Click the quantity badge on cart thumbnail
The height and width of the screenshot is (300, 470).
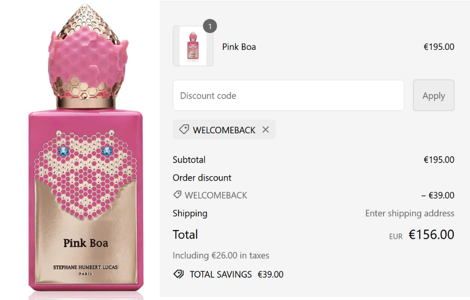pyautogui.click(x=210, y=26)
